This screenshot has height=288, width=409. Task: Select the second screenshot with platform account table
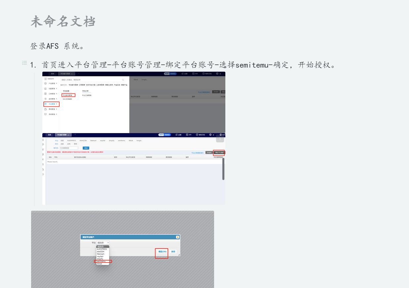click(x=134, y=169)
